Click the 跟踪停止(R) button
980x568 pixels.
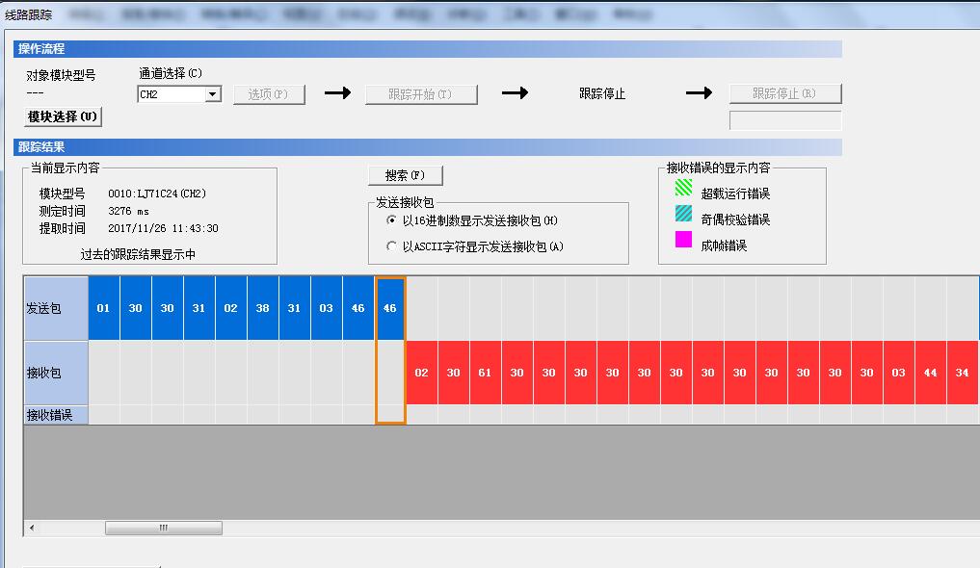click(784, 93)
